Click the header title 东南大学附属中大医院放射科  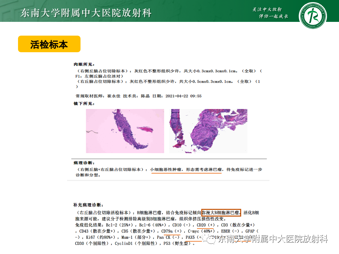[x=86, y=13]
